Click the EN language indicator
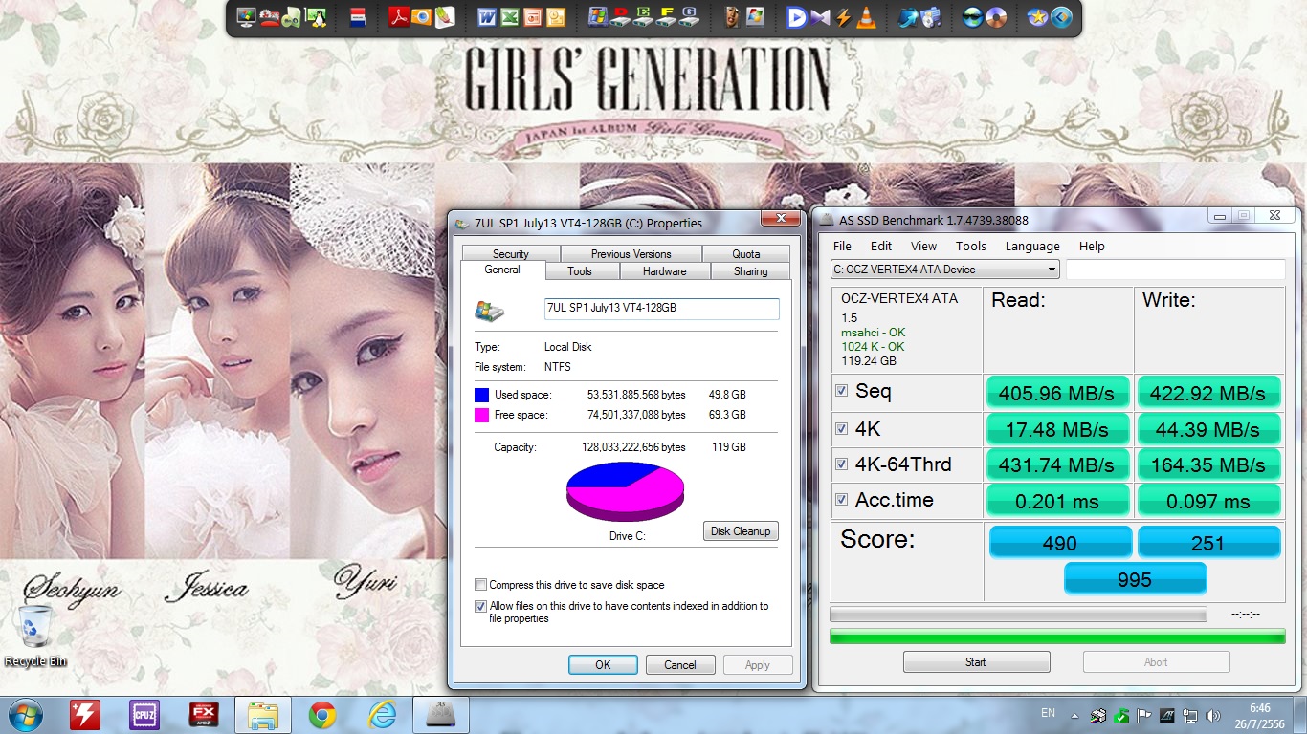1307x734 pixels. pyautogui.click(x=1048, y=713)
